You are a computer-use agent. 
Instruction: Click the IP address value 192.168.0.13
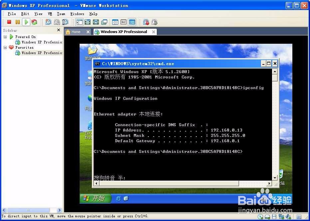(x=226, y=130)
